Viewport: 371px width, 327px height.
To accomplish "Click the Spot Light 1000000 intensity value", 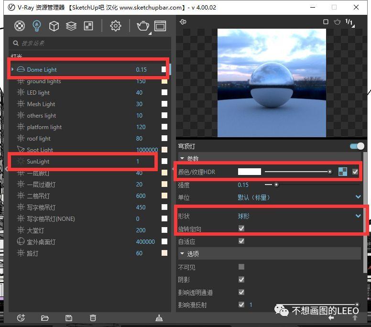I will pos(147,150).
